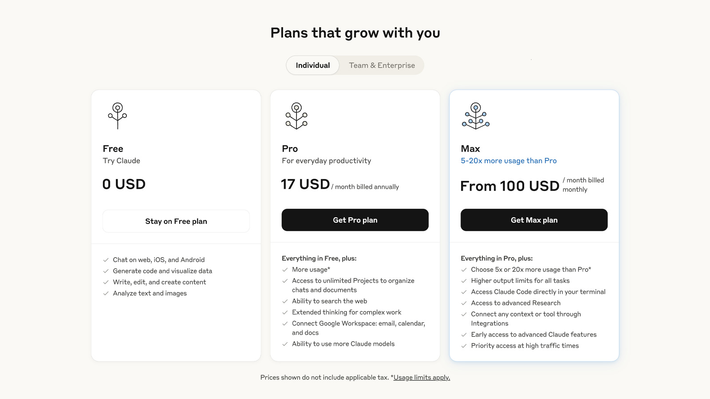
Task: Click the 'From 100 USD' Max price
Action: (510, 186)
